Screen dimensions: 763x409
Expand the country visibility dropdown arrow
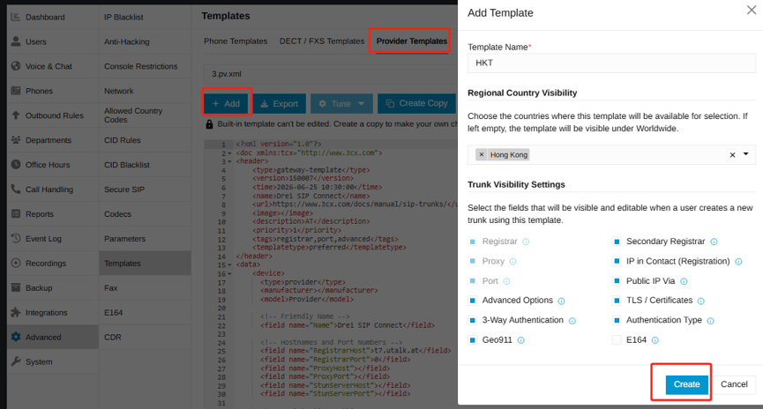pos(745,154)
